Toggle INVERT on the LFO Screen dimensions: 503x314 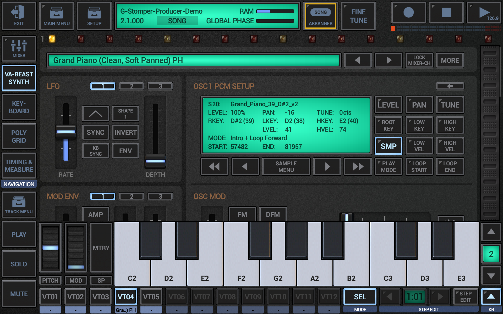click(x=125, y=132)
